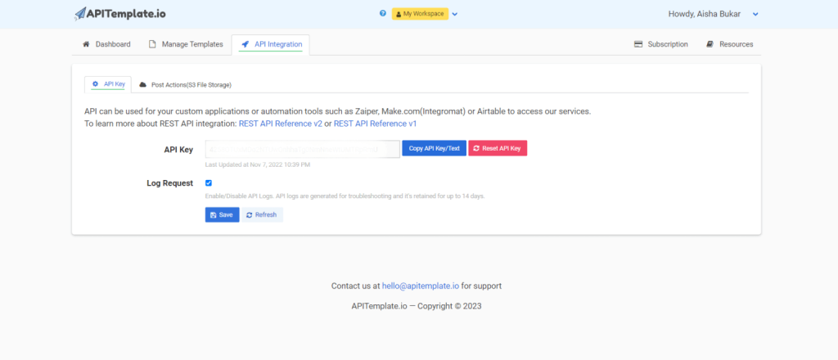Click the APITemplate.io paper plane logo
The width and height of the screenshot is (838, 360).
point(80,14)
